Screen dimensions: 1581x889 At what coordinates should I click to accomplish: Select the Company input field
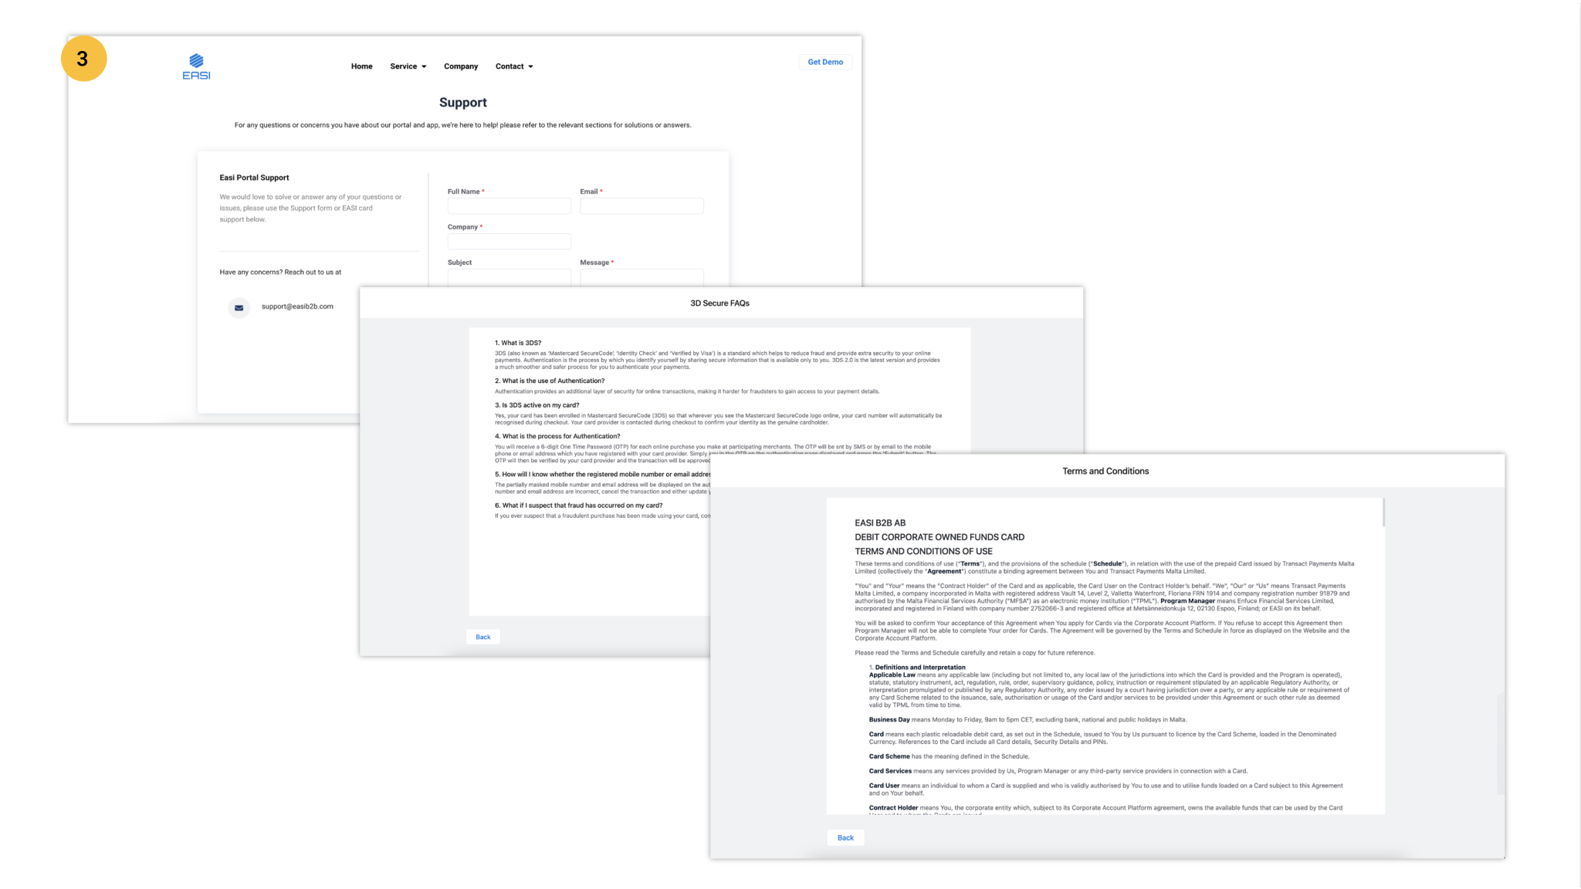509,242
